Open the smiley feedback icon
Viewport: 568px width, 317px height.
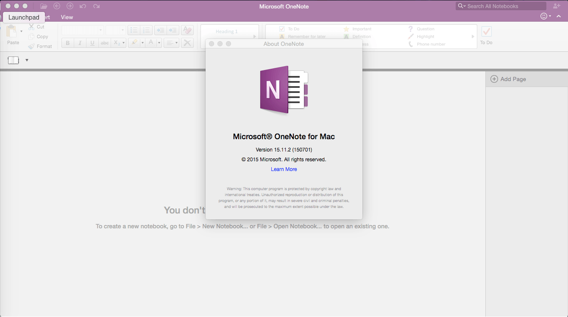(544, 16)
